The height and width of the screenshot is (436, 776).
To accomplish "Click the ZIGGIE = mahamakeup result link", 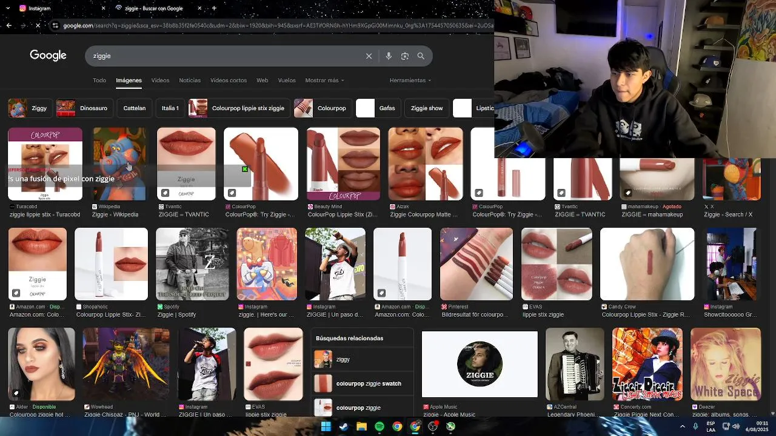I will pyautogui.click(x=652, y=214).
